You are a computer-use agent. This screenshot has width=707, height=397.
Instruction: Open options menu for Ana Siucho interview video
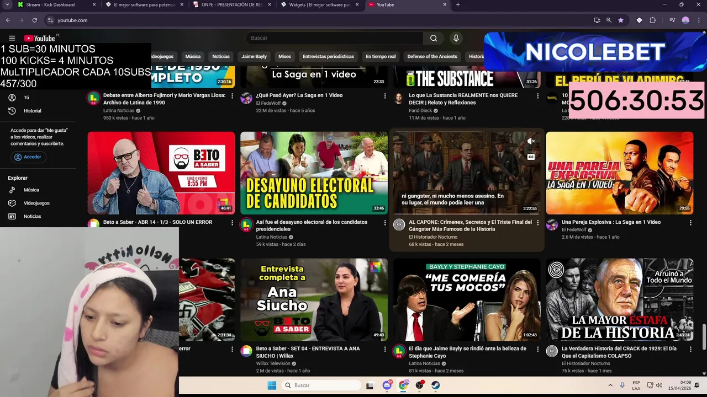[x=385, y=350]
